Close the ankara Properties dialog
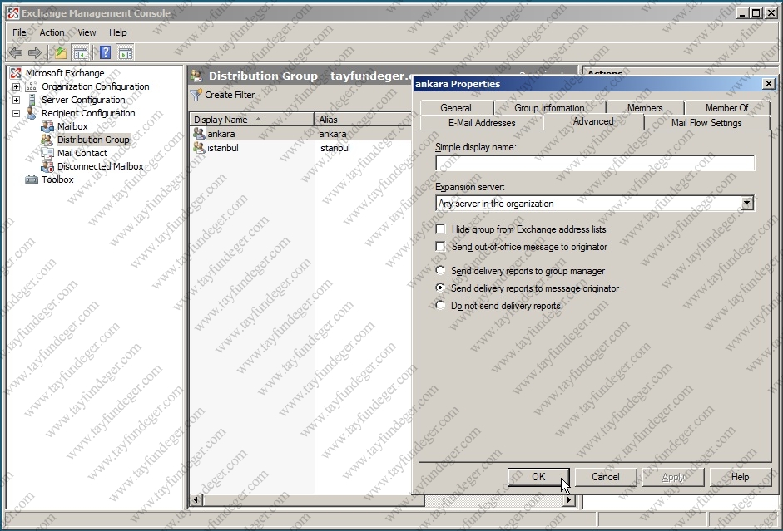This screenshot has width=783, height=531. click(x=769, y=84)
